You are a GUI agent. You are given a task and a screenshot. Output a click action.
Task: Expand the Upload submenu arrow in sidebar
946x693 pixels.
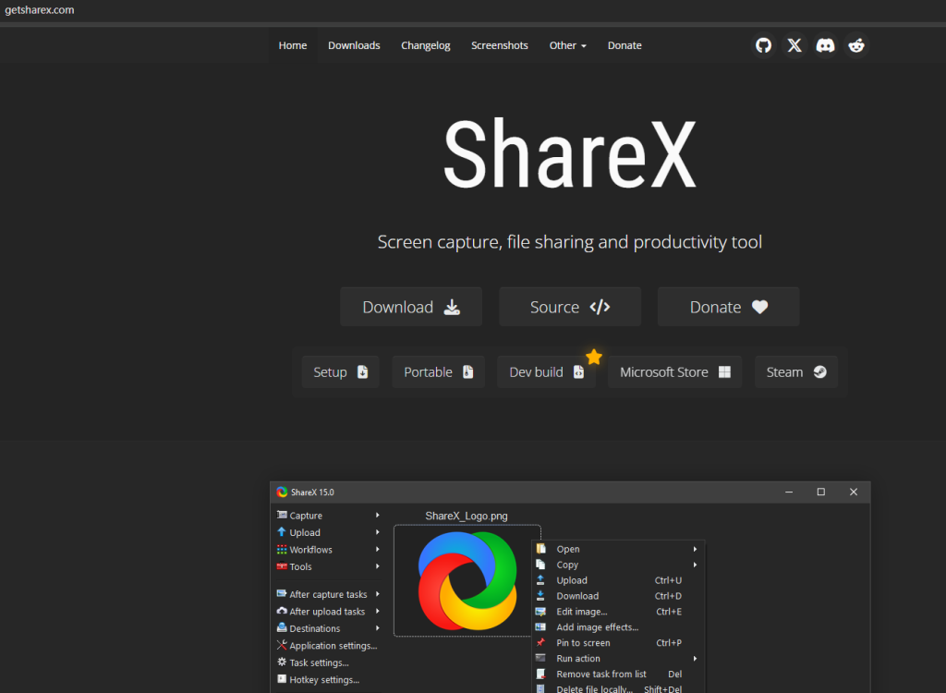[378, 532]
